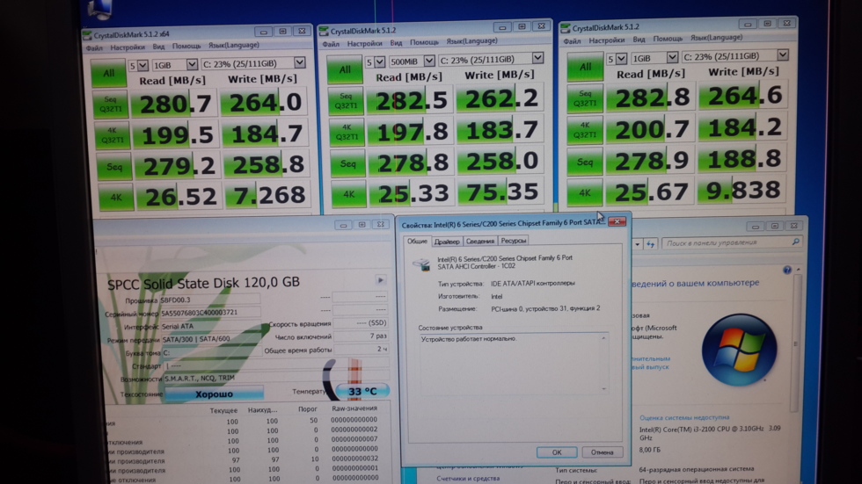The image size is (862, 484).
Task: Open the help icon in the Control Panel window
Action: click(x=786, y=271)
